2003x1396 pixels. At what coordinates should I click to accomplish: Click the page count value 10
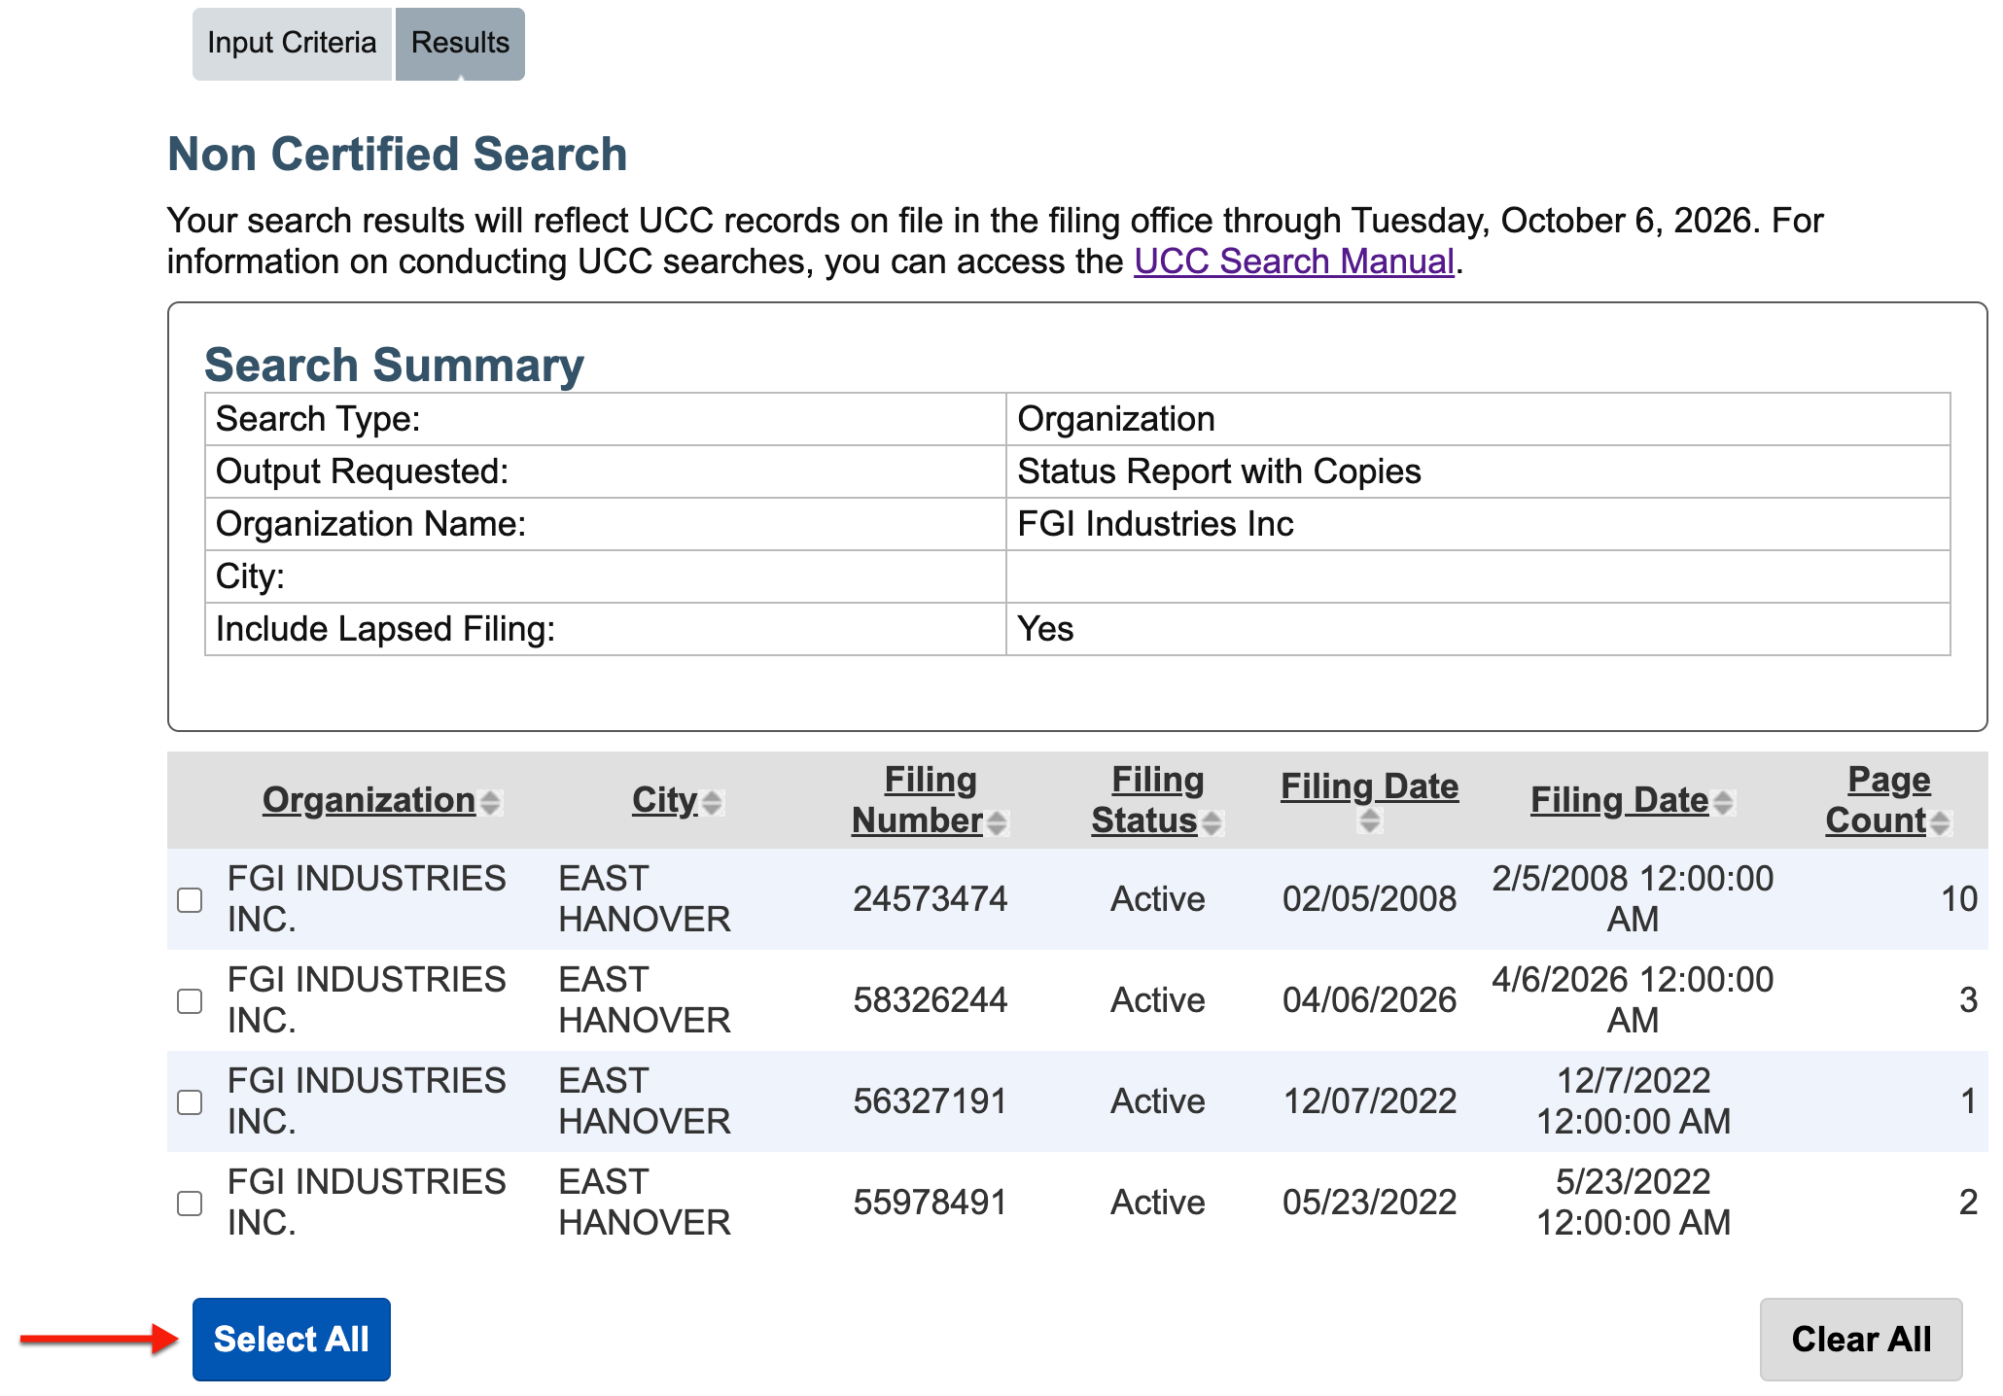coord(1959,899)
